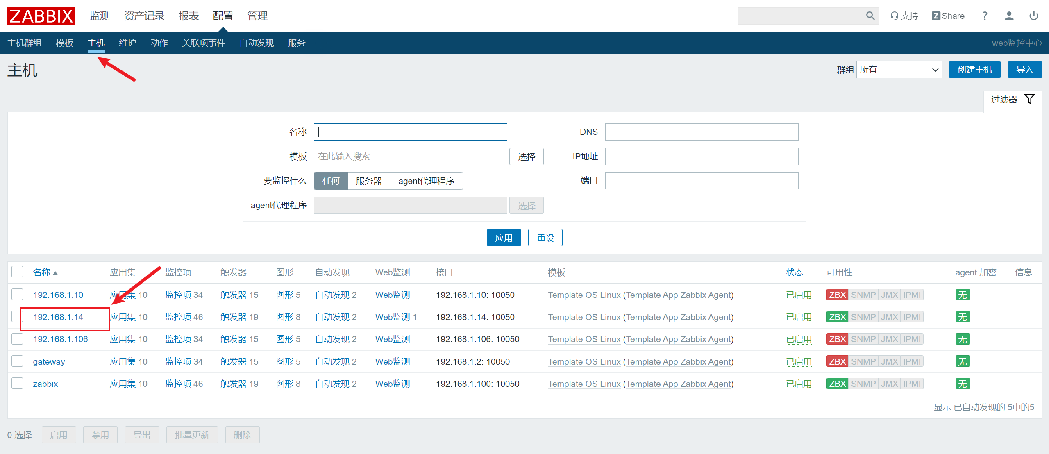Open the user profile icon
This screenshot has height=454, width=1049.
pos(1009,16)
